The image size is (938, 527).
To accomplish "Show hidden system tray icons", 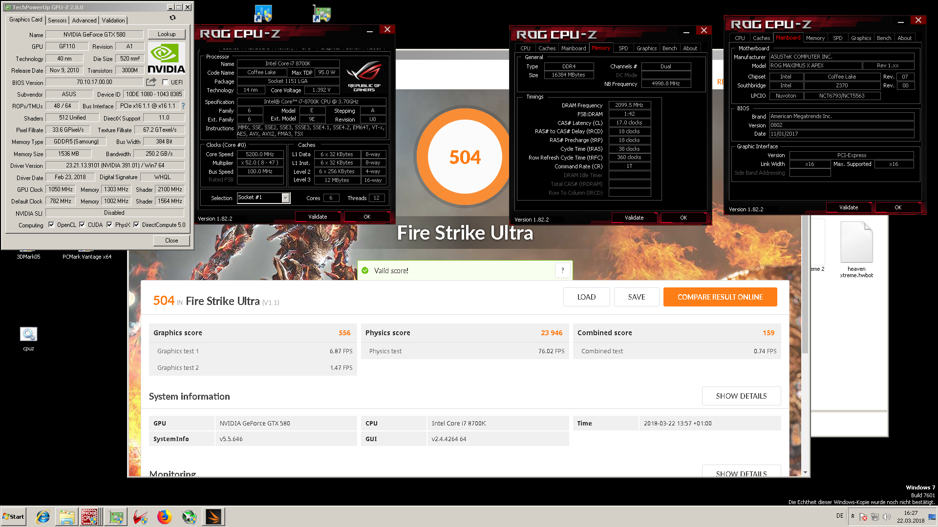I will 853,516.
